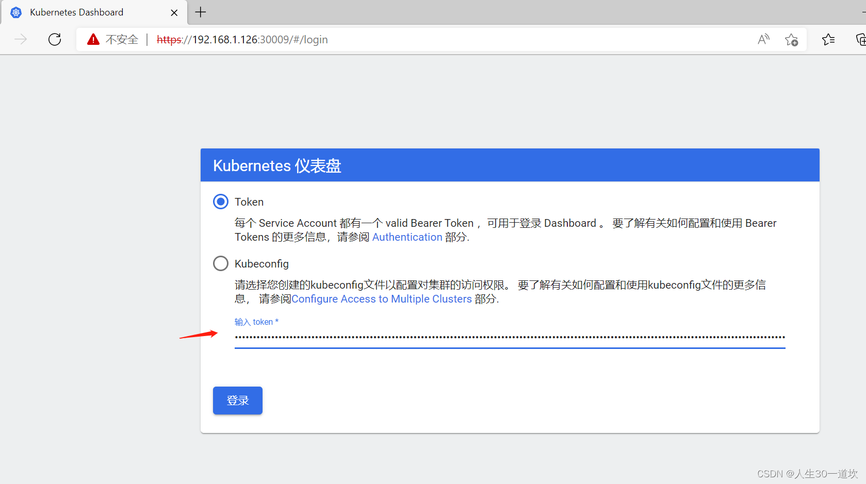Switch to the Kubernetes Dashboard tab
The height and width of the screenshot is (484, 866).
pos(94,12)
